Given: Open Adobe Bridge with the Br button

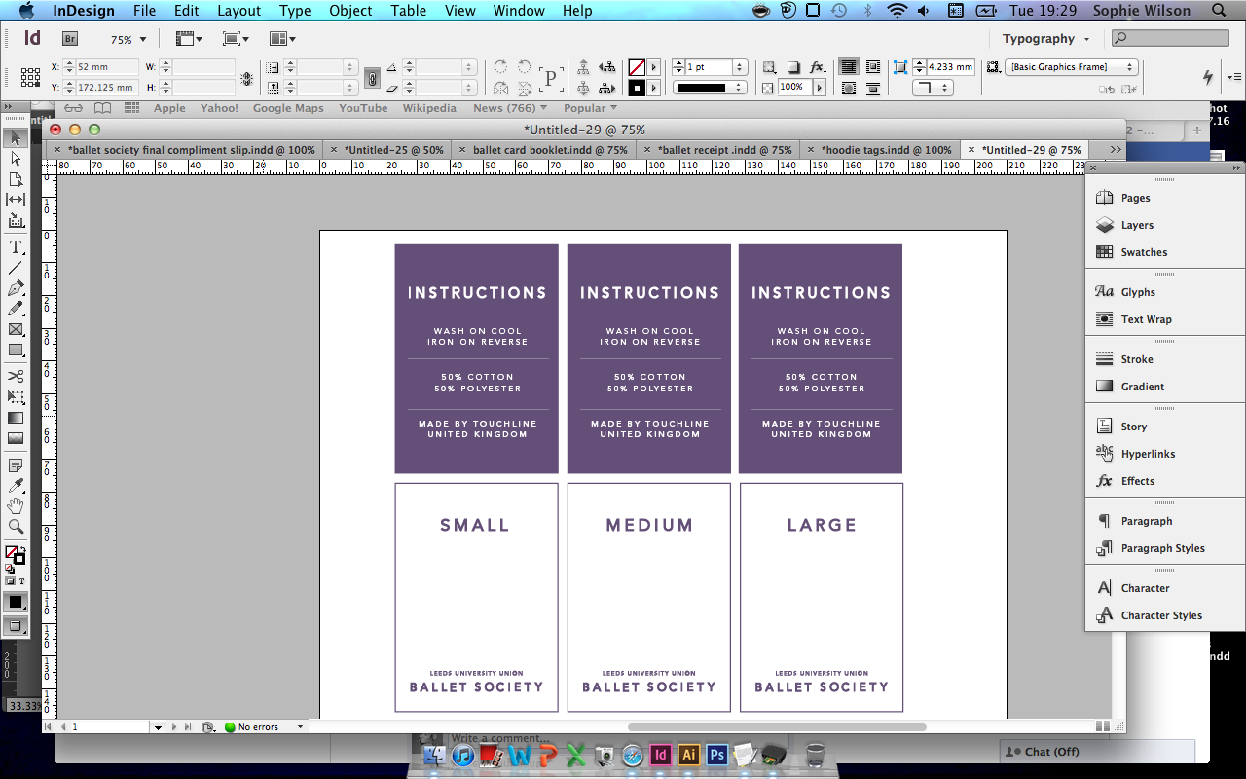Looking at the screenshot, I should point(70,39).
